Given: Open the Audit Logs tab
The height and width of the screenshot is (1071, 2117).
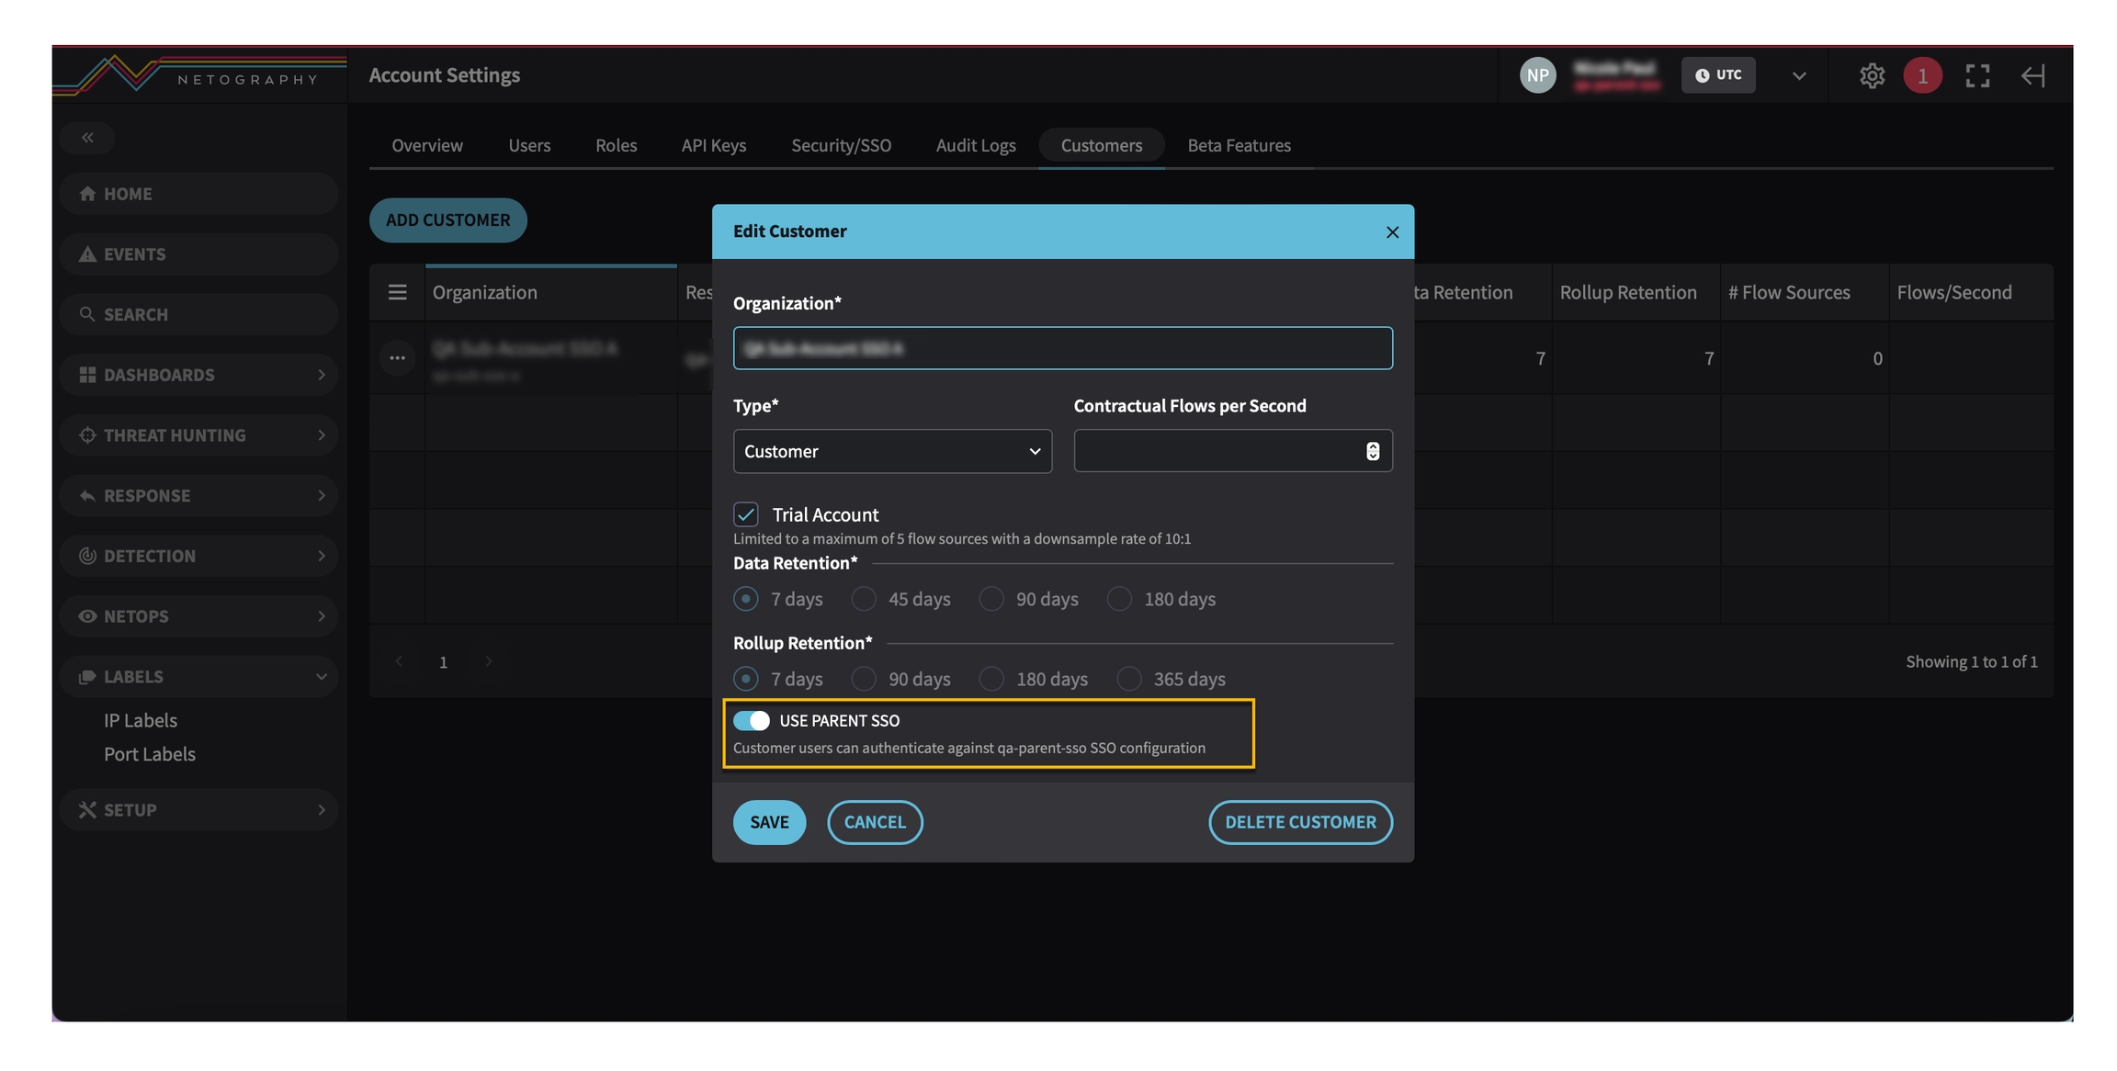Looking at the screenshot, I should point(975,145).
